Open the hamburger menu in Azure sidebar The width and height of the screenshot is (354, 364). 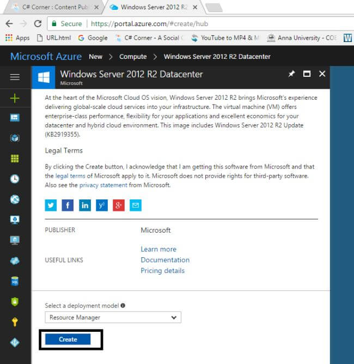(x=15, y=77)
